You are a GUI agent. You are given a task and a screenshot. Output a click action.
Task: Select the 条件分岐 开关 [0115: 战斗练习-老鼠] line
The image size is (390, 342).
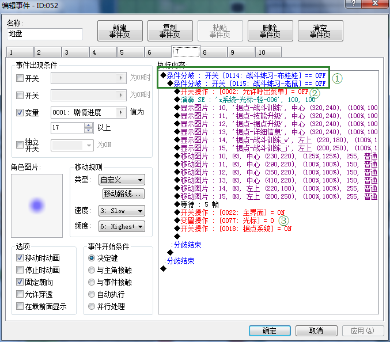pyautogui.click(x=247, y=83)
